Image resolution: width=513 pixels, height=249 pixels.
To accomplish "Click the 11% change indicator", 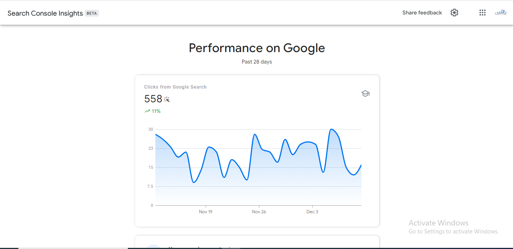I will click(156, 111).
